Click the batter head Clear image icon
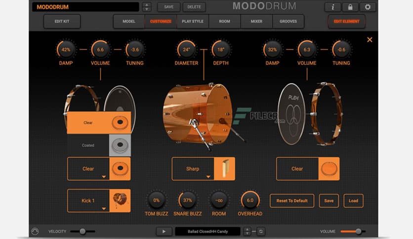The width and height of the screenshot is (413, 239). 120,169
